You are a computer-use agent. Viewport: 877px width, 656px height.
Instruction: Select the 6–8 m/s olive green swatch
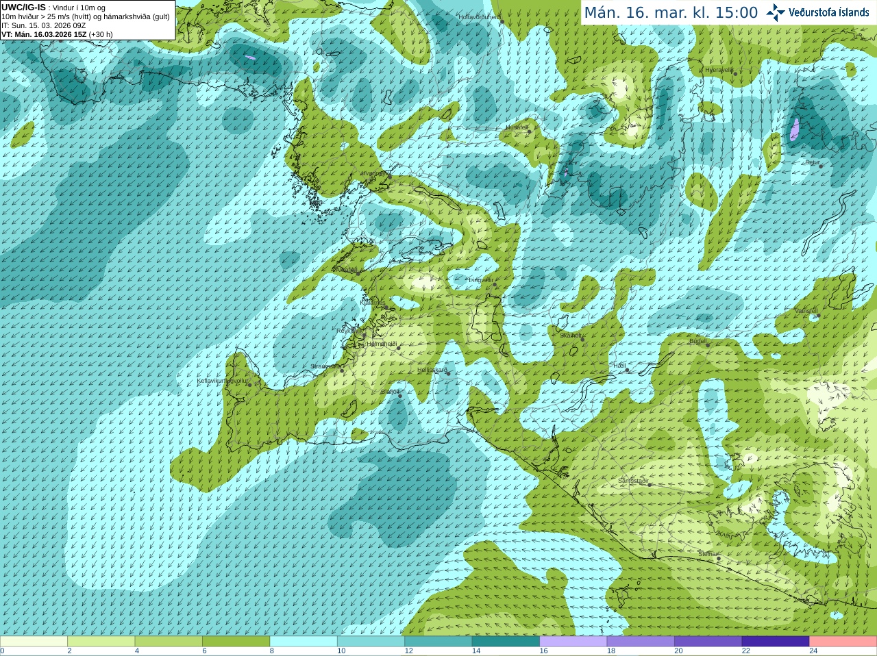tap(236, 642)
